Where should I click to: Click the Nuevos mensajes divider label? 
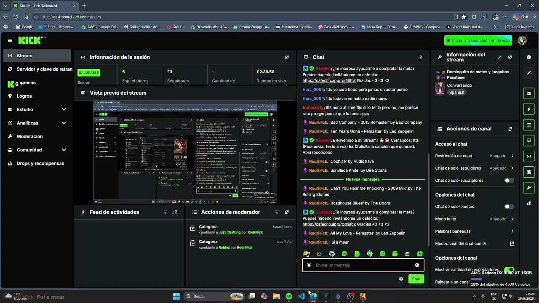tap(363, 179)
